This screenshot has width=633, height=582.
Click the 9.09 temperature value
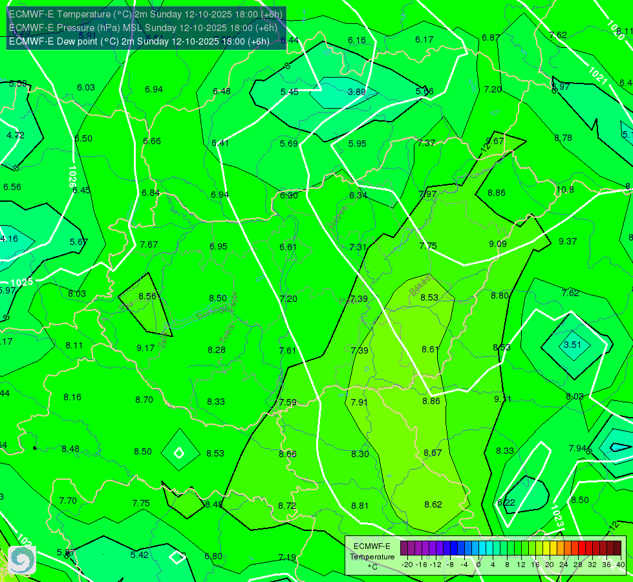(x=498, y=244)
